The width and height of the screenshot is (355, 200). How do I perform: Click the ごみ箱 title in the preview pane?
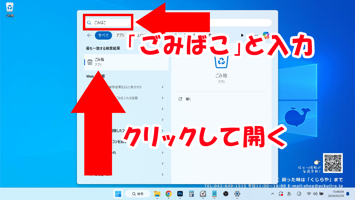tap(221, 76)
